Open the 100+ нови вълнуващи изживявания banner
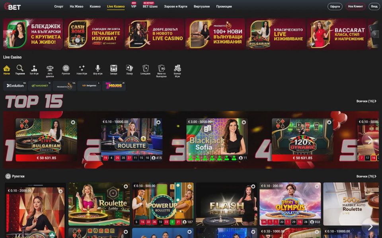 pos(215,34)
